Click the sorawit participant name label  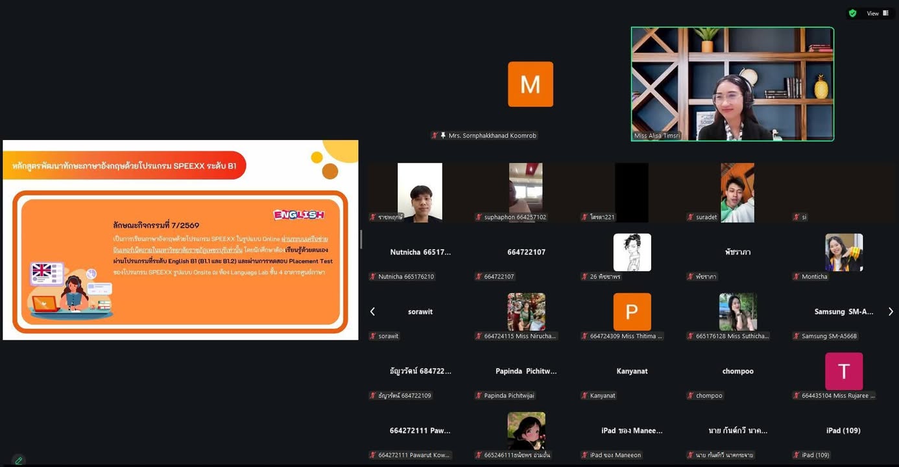pos(389,336)
